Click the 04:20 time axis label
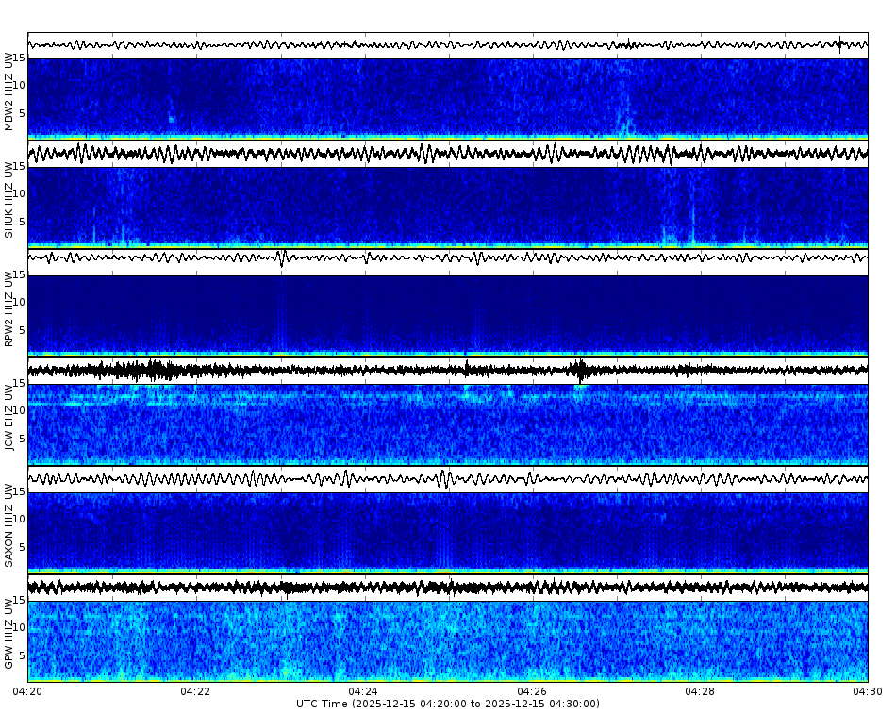This screenshot has height=713, width=896. [x=29, y=691]
